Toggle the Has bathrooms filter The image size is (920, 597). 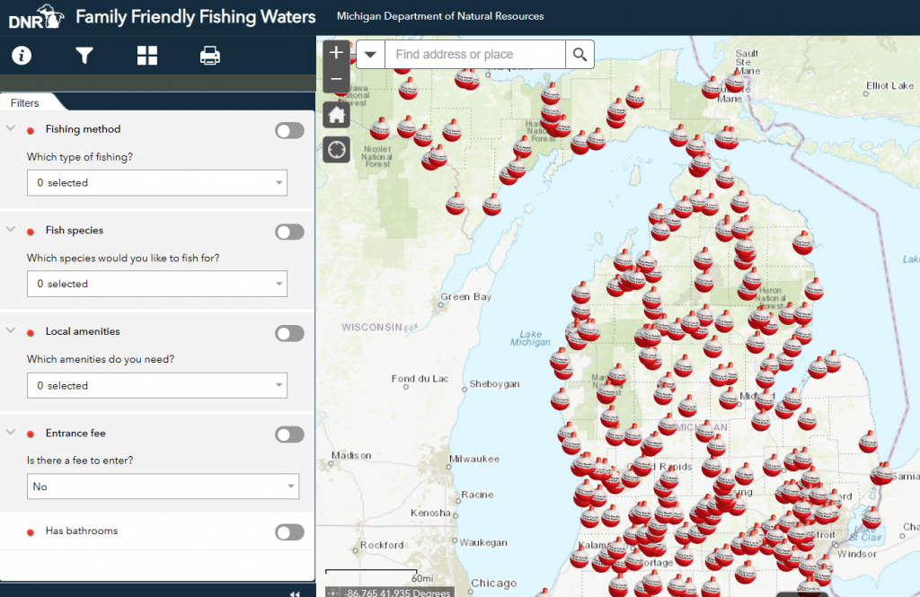(289, 532)
